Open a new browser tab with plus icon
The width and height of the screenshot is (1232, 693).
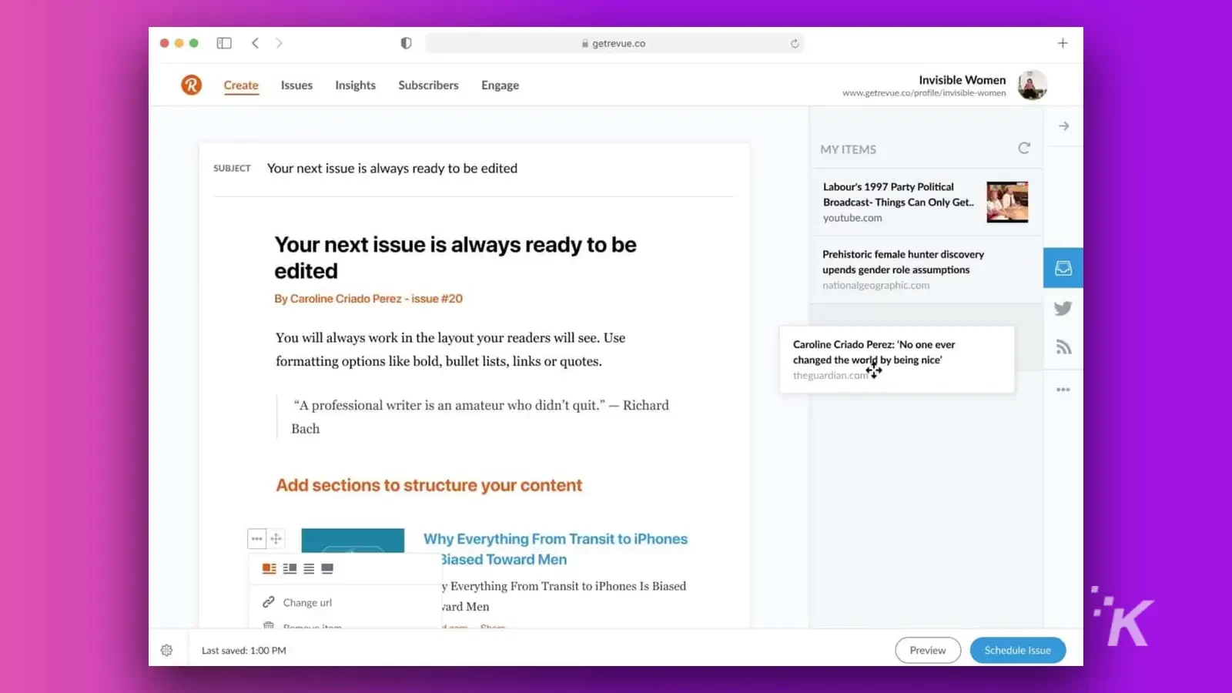[1063, 43]
